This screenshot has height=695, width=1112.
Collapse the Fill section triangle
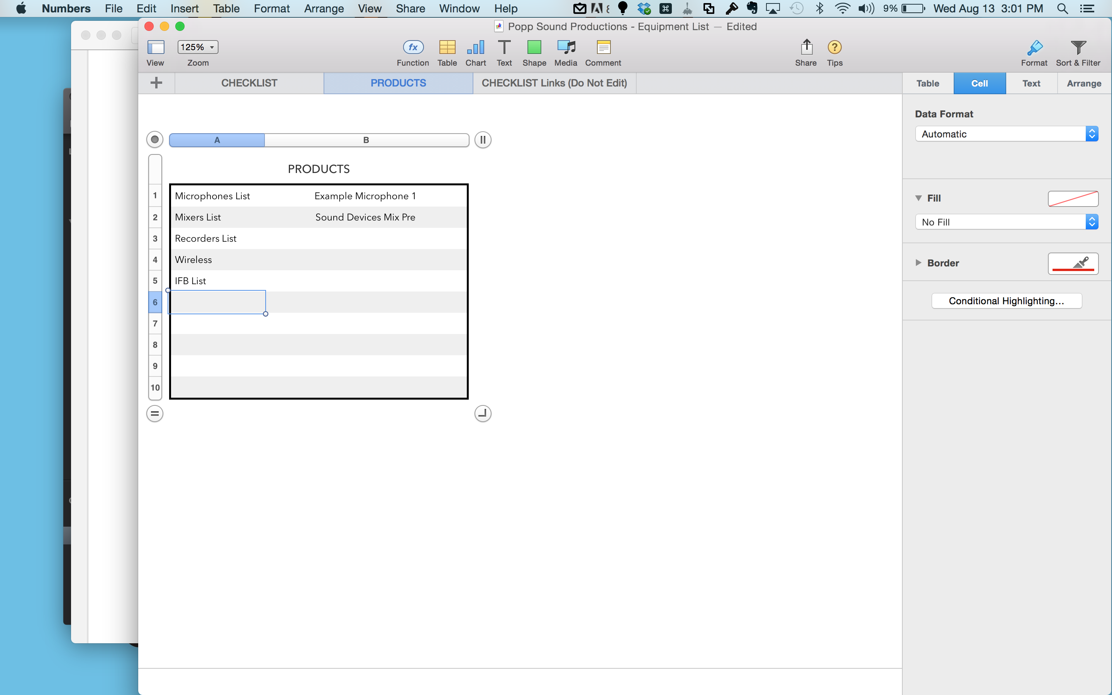[x=918, y=198]
